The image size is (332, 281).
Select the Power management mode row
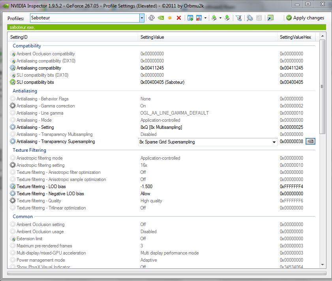[162, 260]
